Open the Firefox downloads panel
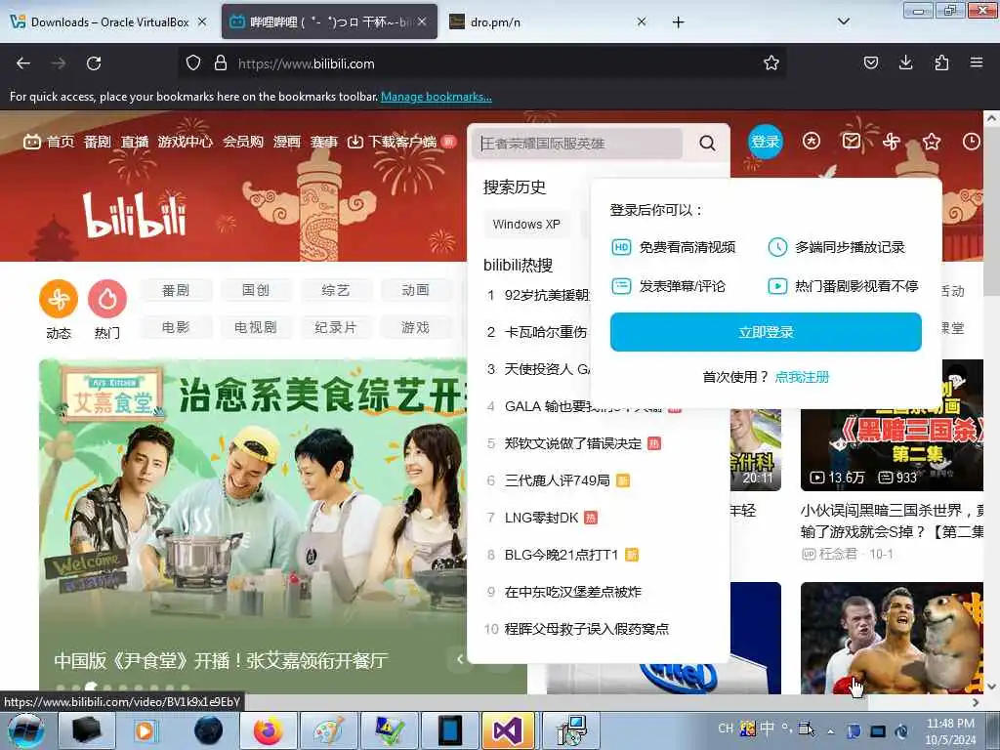This screenshot has width=1000, height=750. [905, 62]
